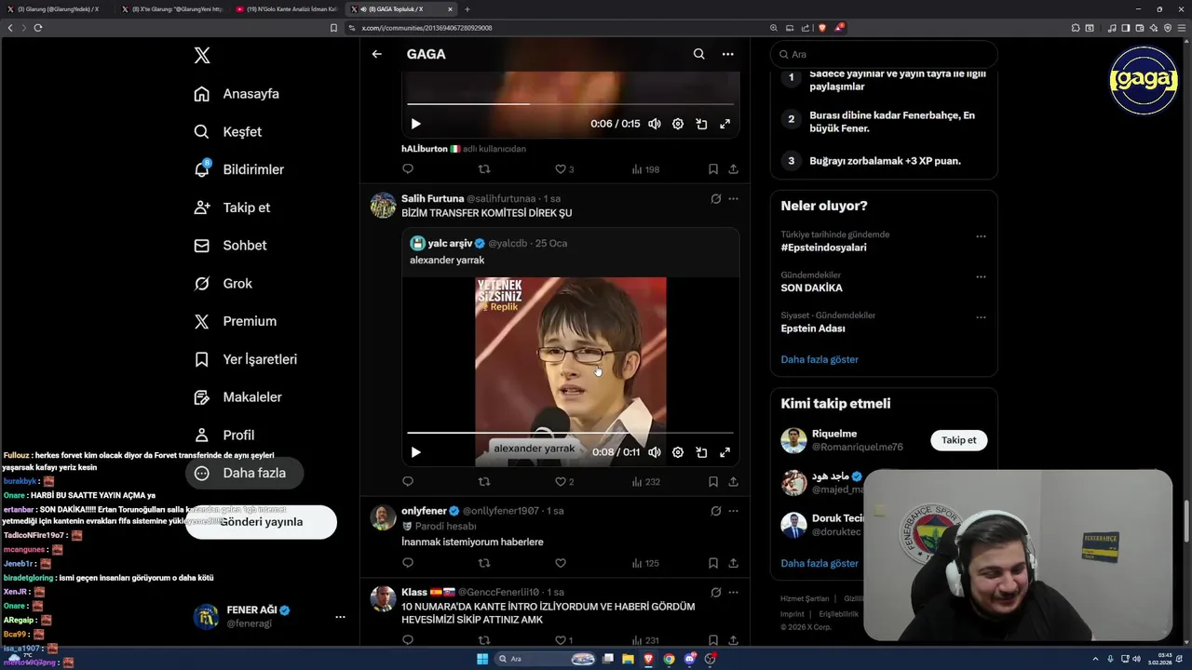Image resolution: width=1192 pixels, height=670 pixels.
Task: Open alexander yarrak video settings
Action: [678, 452]
